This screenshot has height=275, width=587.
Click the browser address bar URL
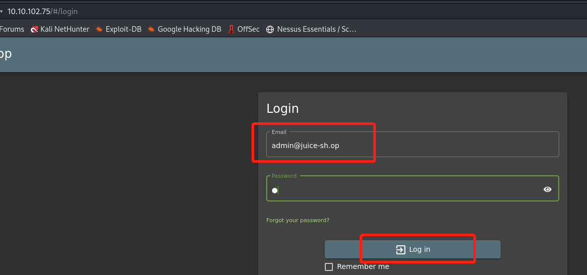42,11
